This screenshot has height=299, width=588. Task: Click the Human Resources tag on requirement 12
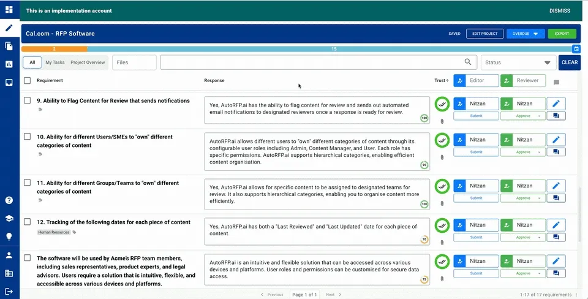tap(54, 232)
